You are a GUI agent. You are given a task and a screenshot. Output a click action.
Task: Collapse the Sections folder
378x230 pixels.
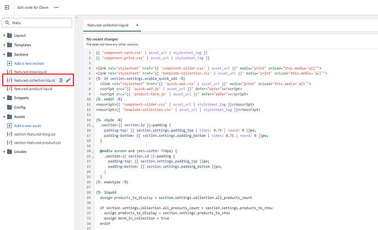[x=4, y=54]
